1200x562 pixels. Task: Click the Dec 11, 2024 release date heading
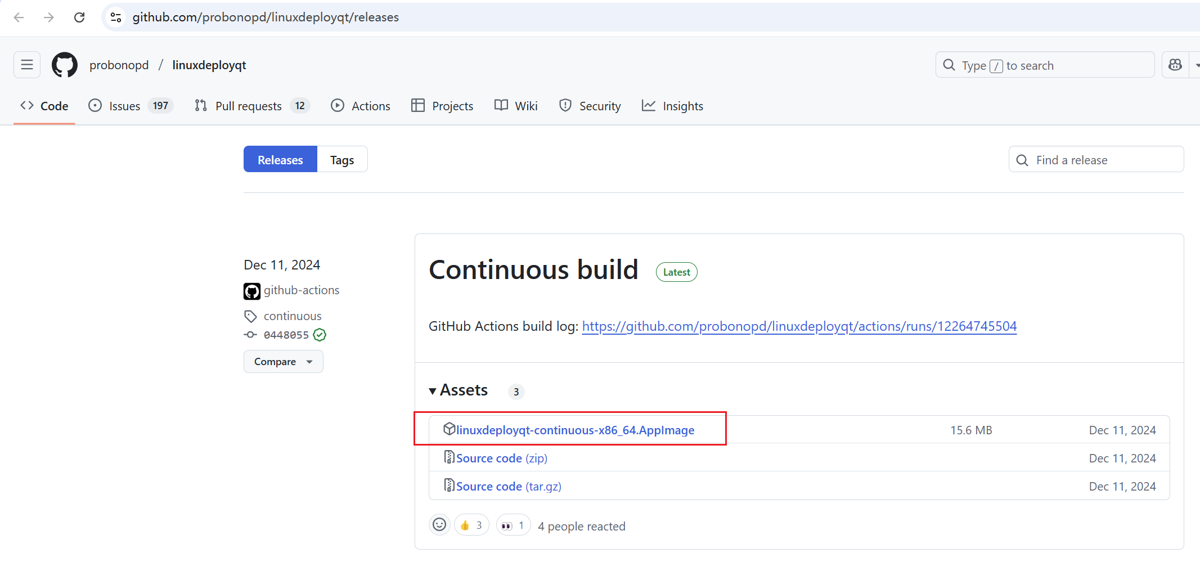pyautogui.click(x=282, y=265)
